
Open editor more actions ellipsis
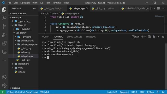click(x=163, y=8)
